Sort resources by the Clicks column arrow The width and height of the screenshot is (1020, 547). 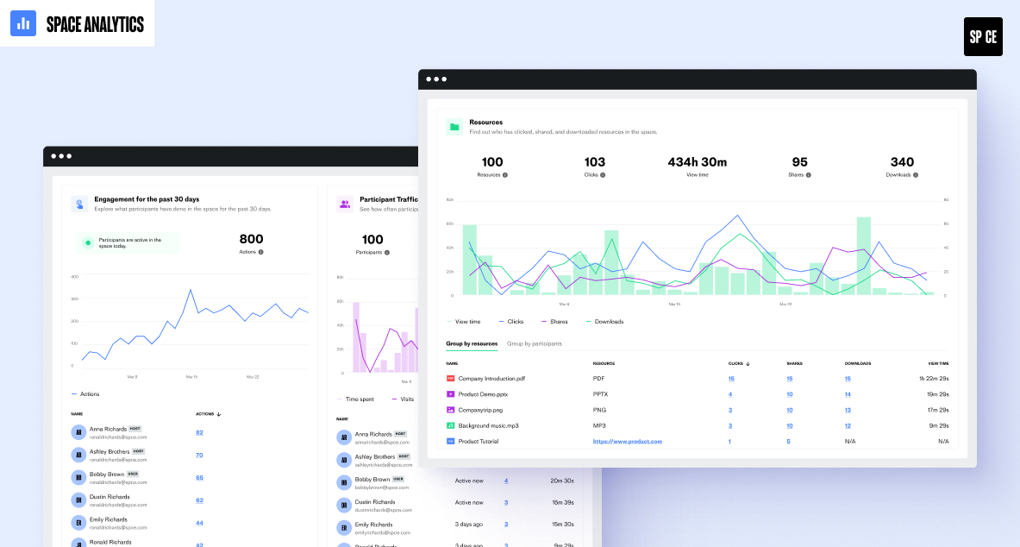click(748, 364)
